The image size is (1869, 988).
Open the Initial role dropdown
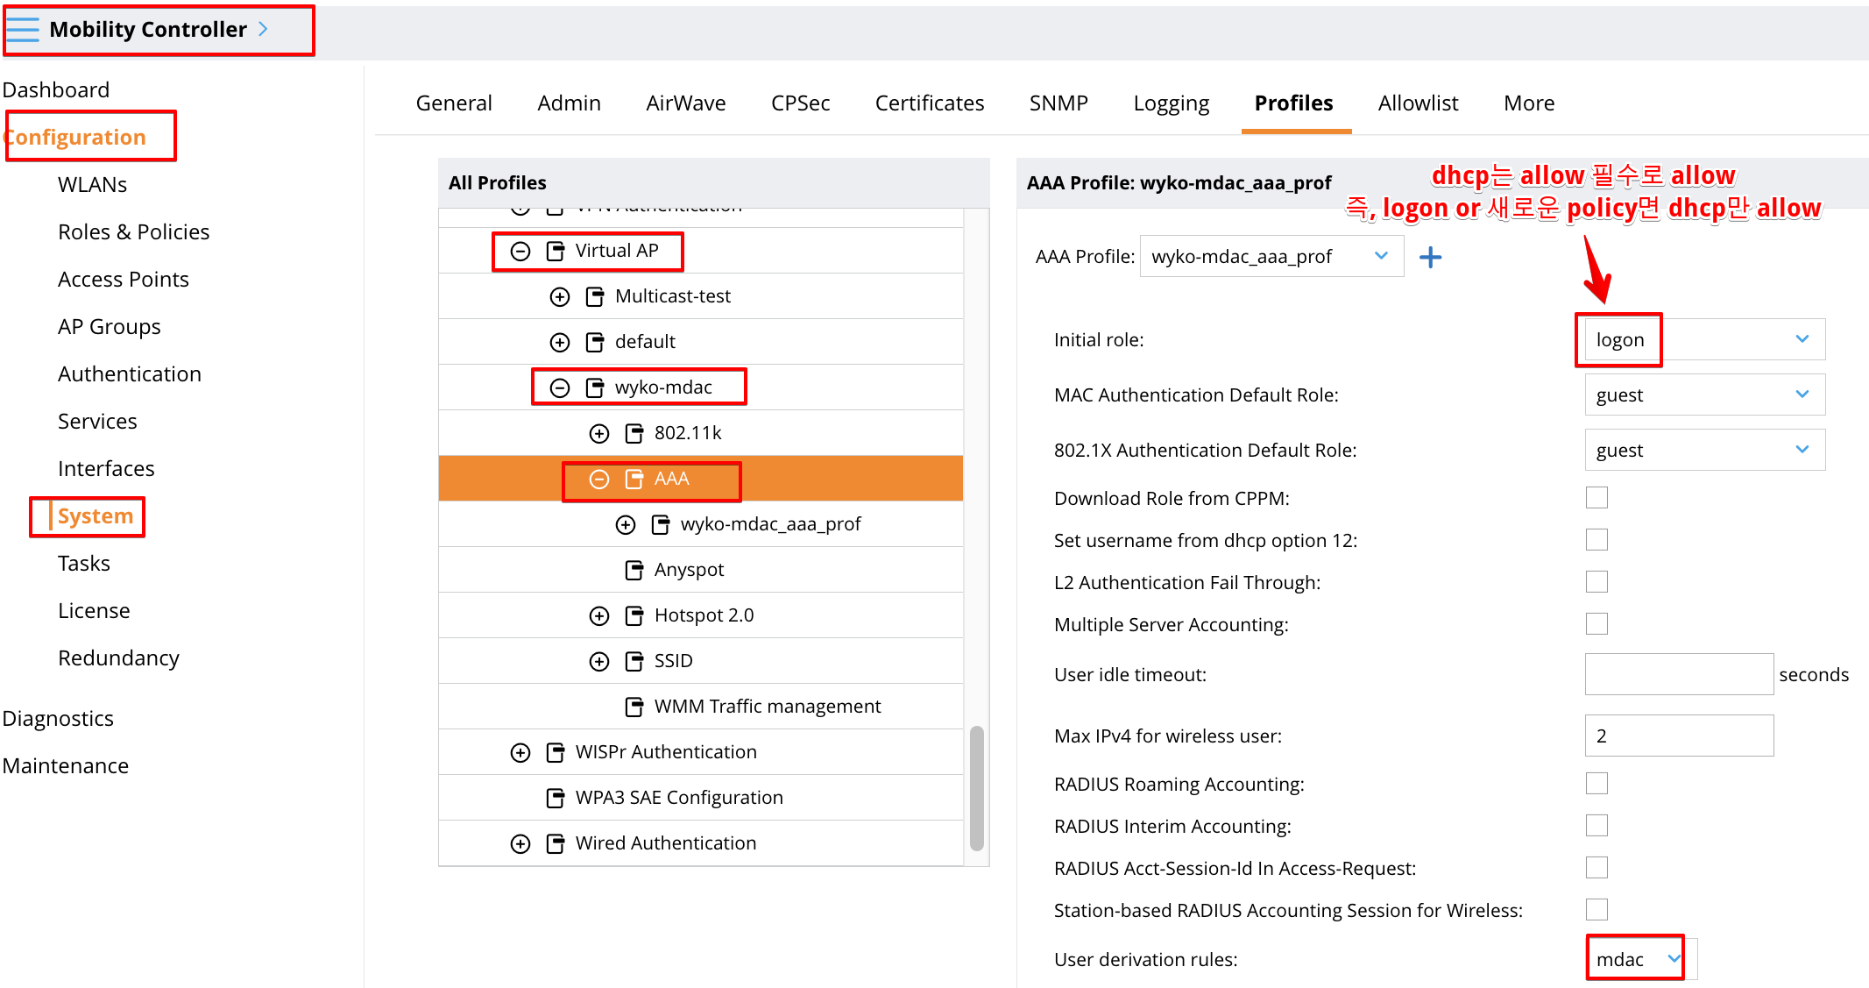(1703, 339)
